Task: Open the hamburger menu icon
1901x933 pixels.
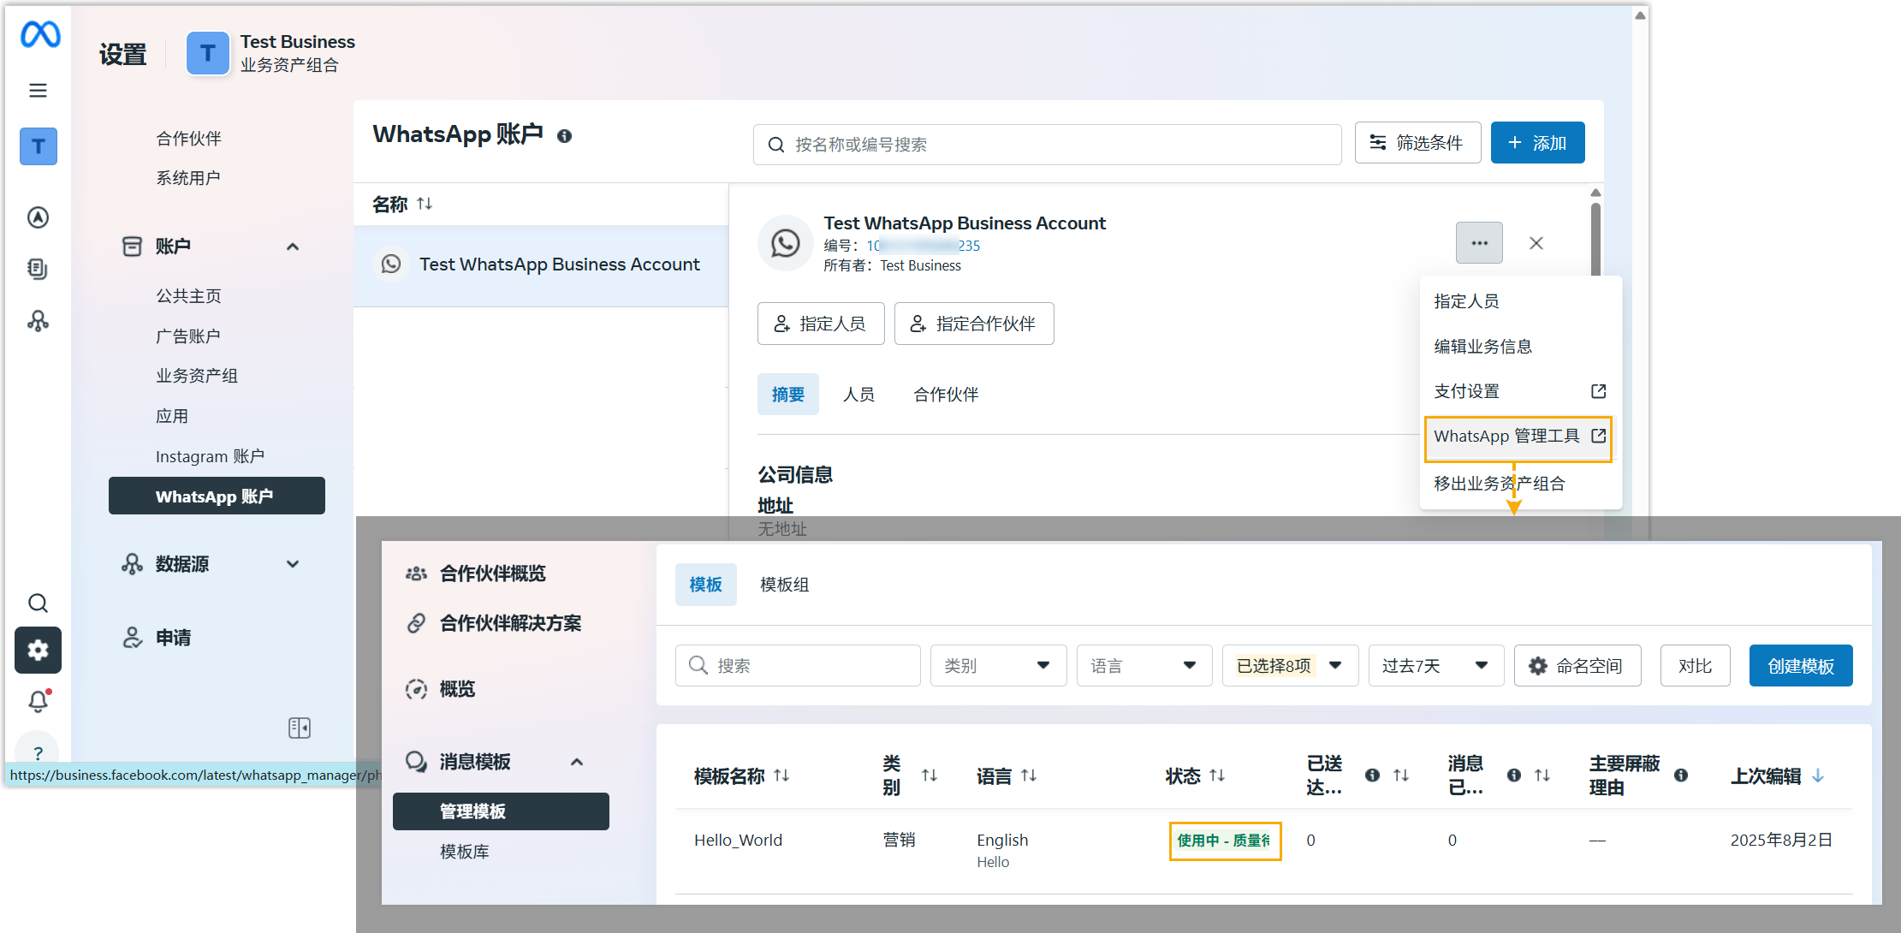Action: tap(38, 91)
